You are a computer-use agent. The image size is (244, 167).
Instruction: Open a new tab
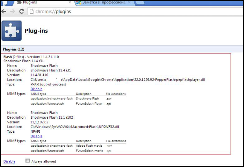click(x=139, y=3)
